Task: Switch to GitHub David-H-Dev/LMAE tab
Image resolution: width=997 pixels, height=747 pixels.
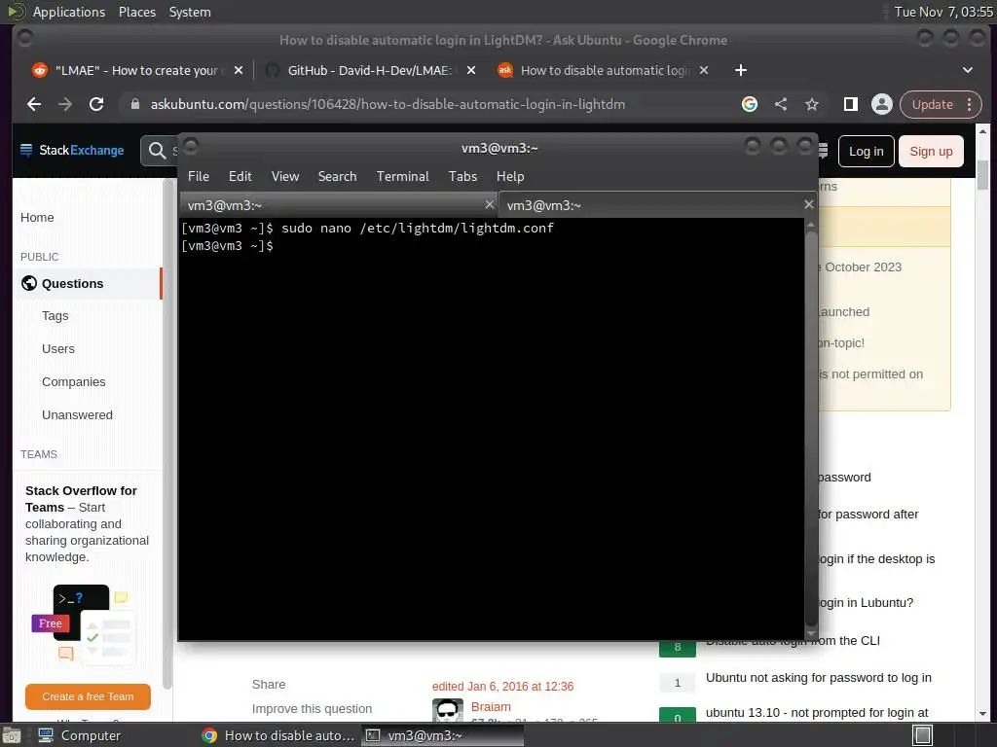Action: [369, 70]
